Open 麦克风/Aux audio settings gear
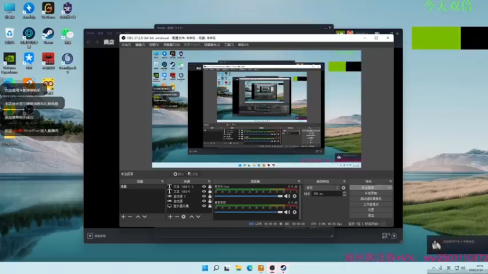488x274 pixels. click(x=295, y=196)
